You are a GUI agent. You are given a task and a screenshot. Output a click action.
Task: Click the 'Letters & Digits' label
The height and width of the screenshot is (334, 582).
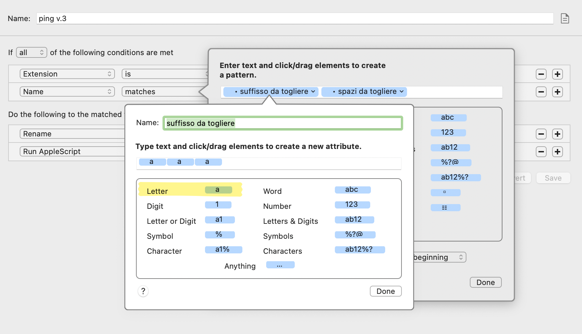(291, 221)
